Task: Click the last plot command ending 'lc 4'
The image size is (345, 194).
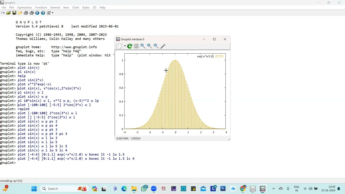Action: click(x=76, y=159)
